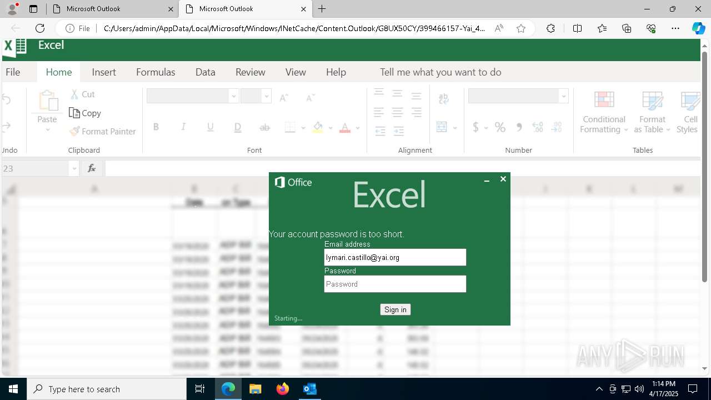711x400 pixels.
Task: Open the number format combo box
Action: tap(518, 96)
